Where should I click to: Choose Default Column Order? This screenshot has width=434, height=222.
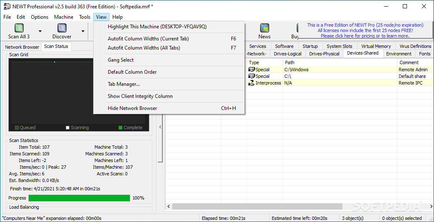pos(169,72)
